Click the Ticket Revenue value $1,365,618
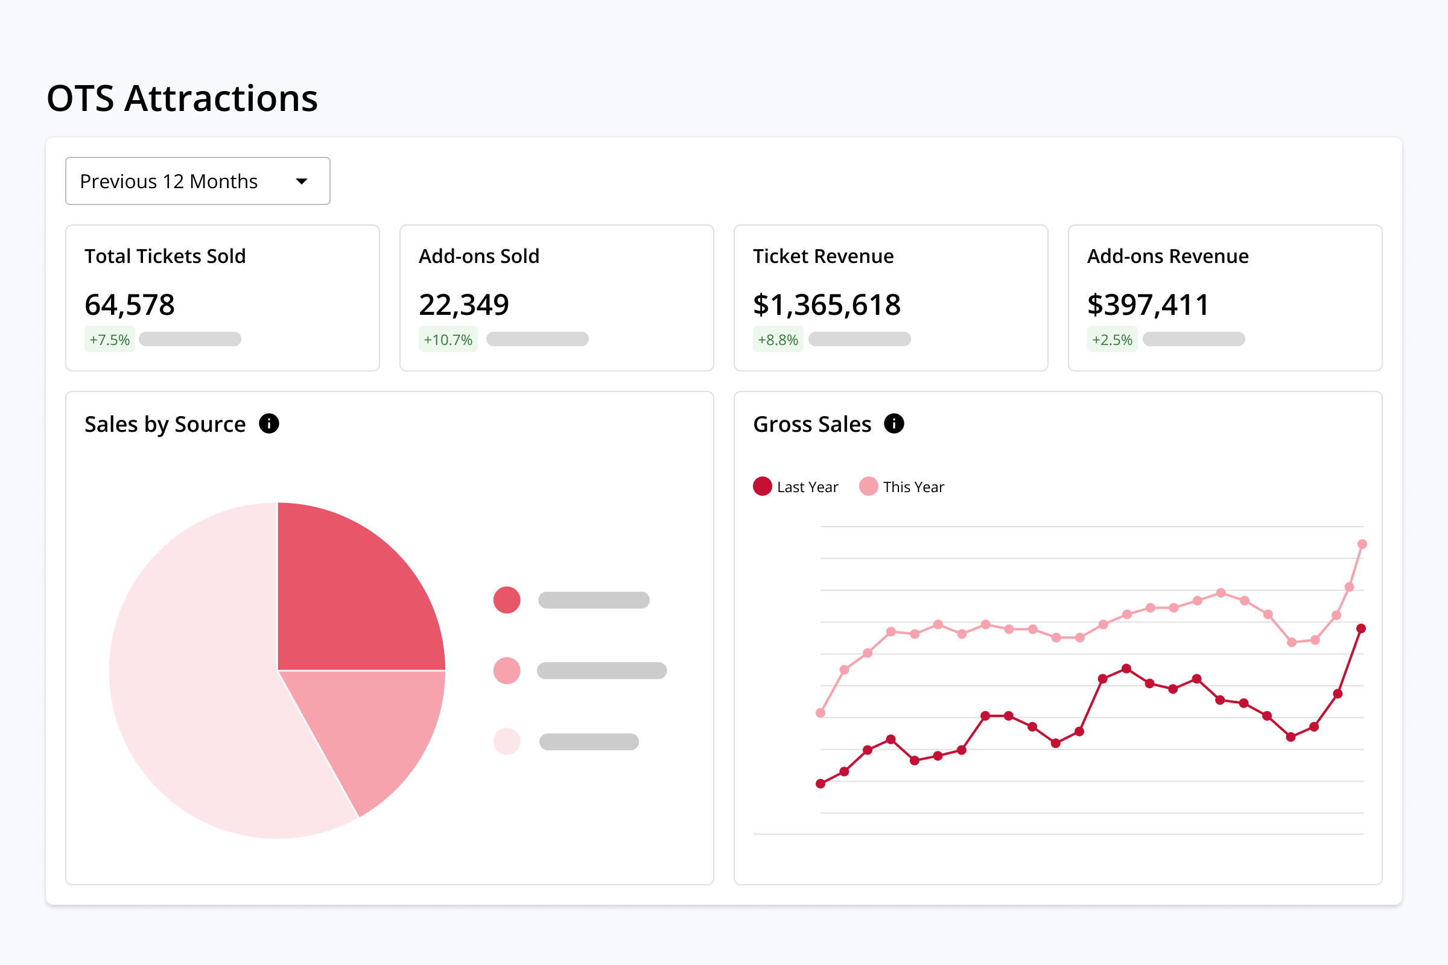This screenshot has height=965, width=1448. 827,305
